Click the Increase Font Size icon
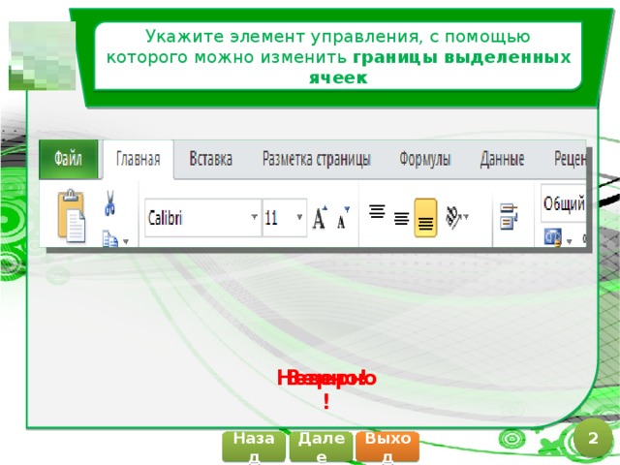 320,217
